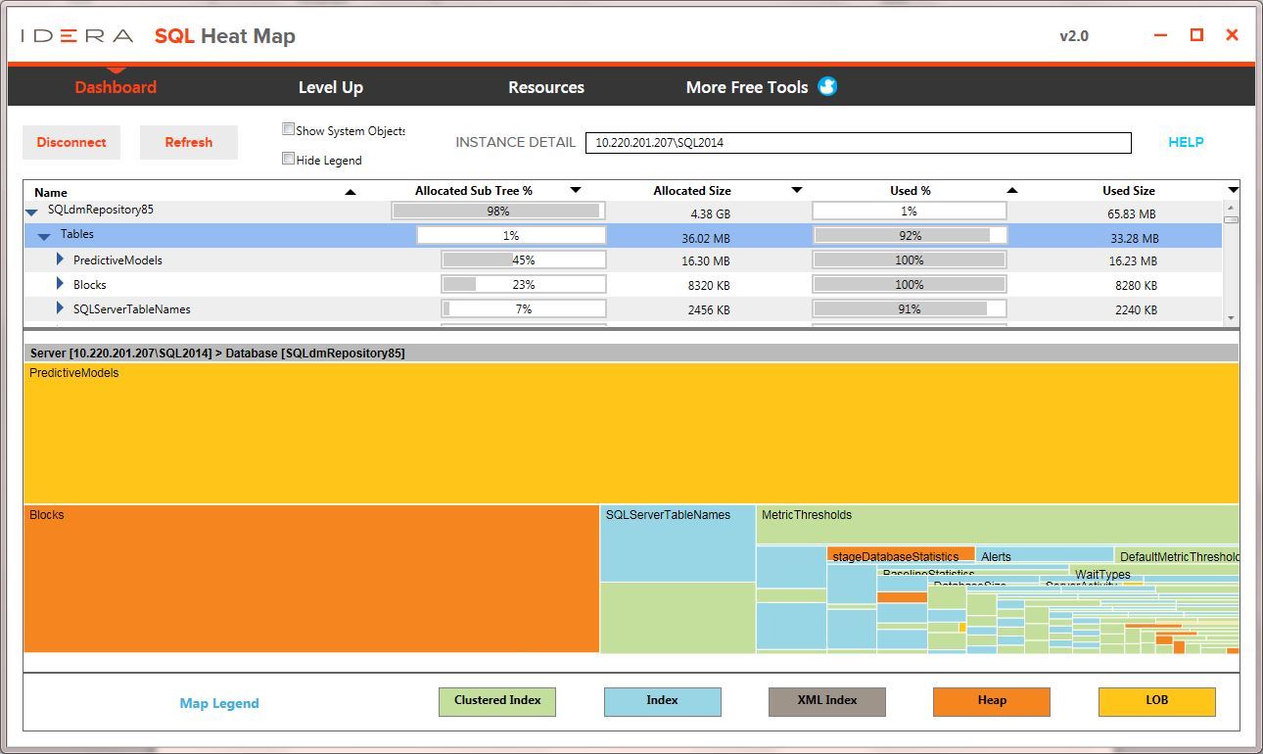Screen dimensions: 1263x754
Task: Open the Resources tab
Action: 546,87
